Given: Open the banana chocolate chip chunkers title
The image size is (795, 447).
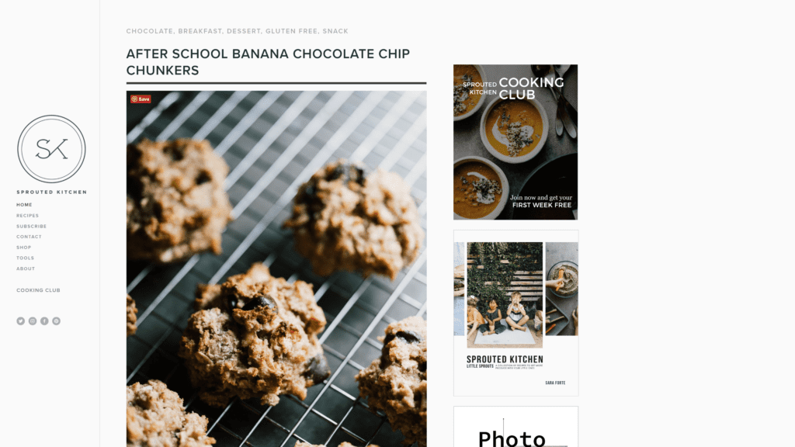Looking at the screenshot, I should click(x=268, y=62).
